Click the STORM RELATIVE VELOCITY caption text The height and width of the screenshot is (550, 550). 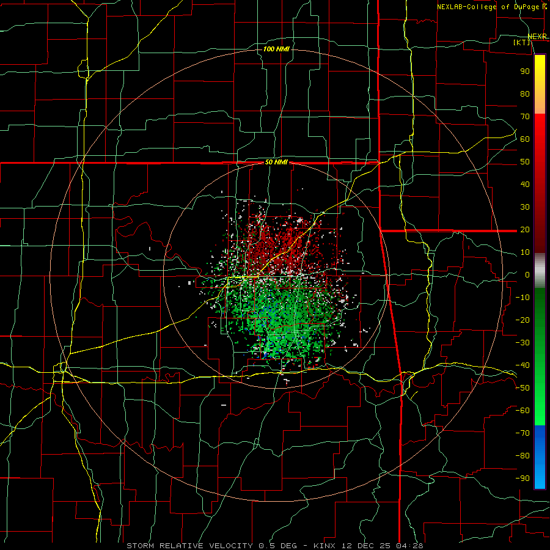(189, 546)
